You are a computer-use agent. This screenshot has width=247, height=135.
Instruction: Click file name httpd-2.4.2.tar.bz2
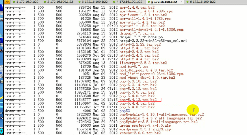pyautogui.click(x=139, y=52)
